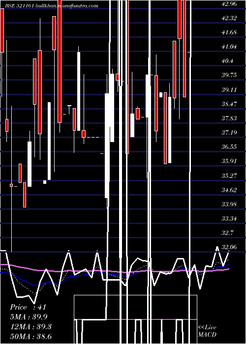Click the '12MA : 39.3' readout

(x=31, y=327)
